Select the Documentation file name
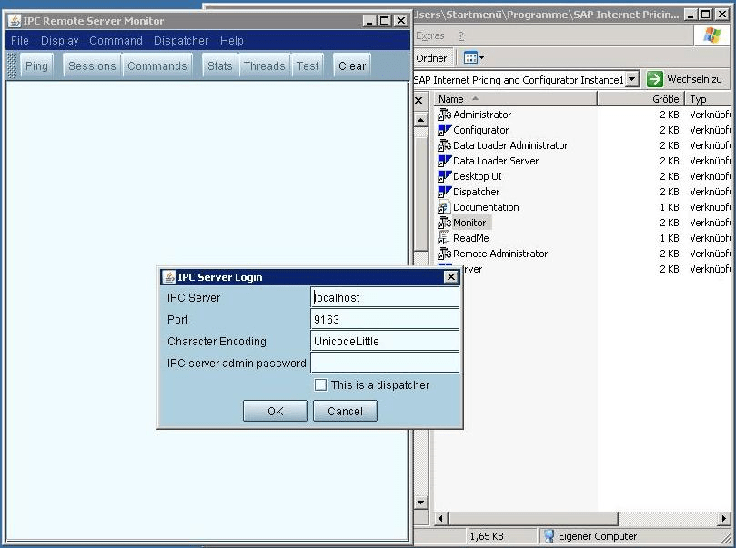Viewport: 736px width, 548px height. [x=486, y=207]
